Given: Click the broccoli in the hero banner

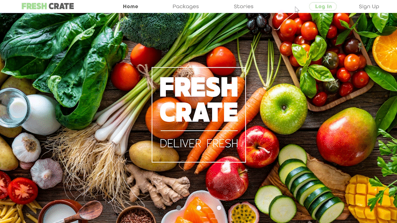Looking at the screenshot, I should click(154, 30).
